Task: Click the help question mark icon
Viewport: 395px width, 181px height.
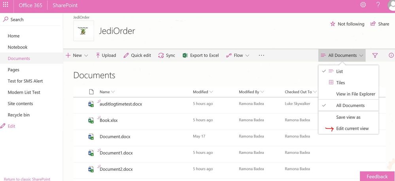Action: click(378, 5)
